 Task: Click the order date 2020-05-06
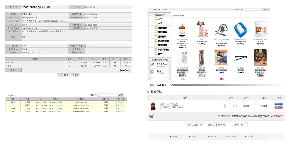(90, 7)
